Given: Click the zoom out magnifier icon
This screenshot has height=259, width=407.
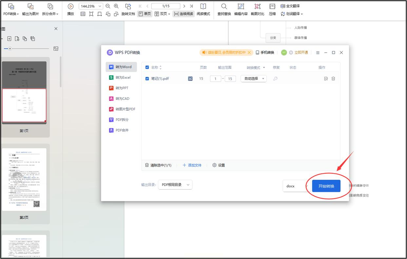Looking at the screenshot, I should pos(108,6).
